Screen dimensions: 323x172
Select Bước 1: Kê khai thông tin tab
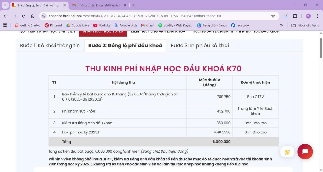point(50,46)
